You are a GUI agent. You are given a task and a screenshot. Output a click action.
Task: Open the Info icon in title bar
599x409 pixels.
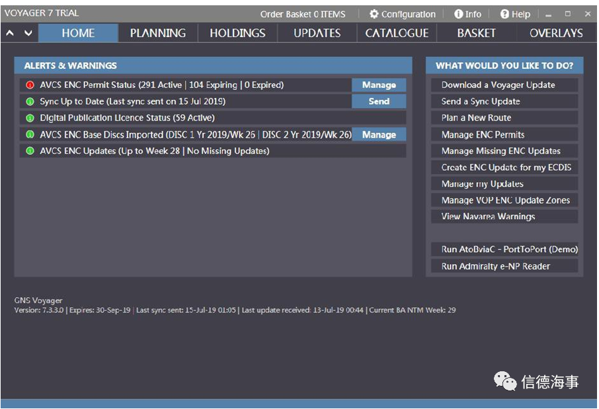[458, 14]
